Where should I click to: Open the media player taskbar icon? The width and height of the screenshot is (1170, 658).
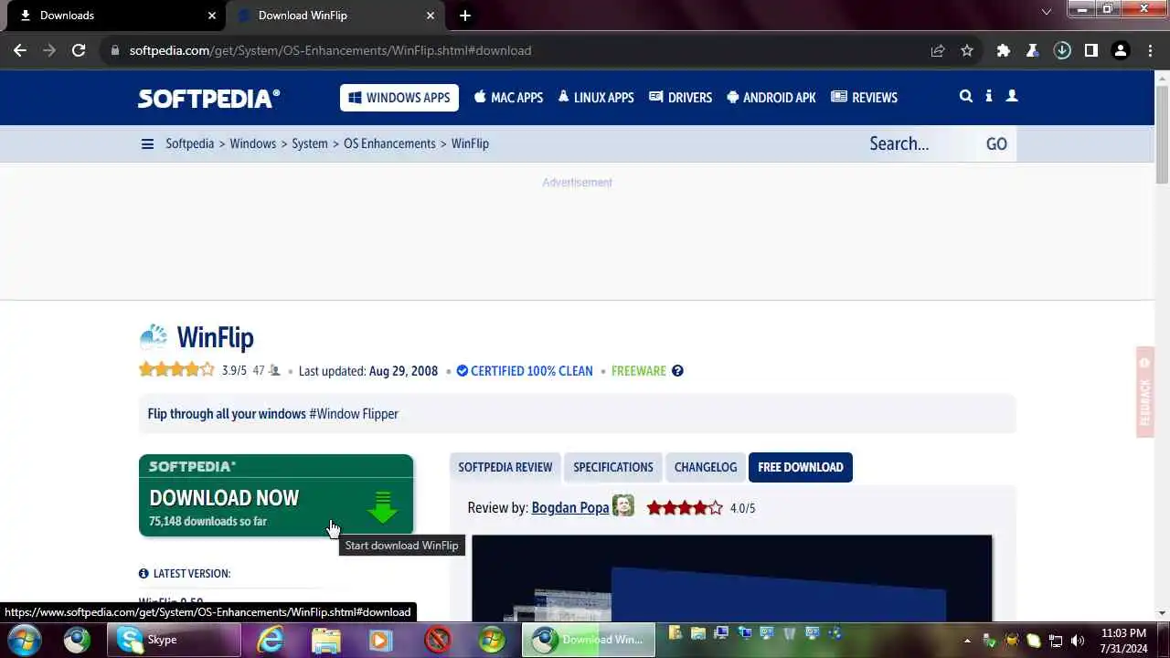[x=380, y=640]
